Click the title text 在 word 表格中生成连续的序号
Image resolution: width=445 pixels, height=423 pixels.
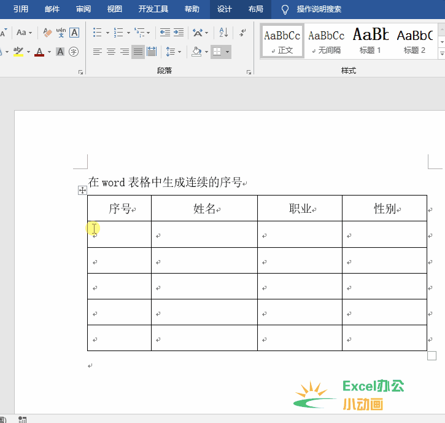(x=165, y=182)
